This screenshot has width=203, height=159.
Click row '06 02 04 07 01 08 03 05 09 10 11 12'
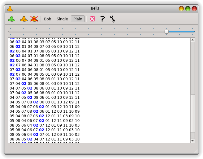tap(45, 56)
